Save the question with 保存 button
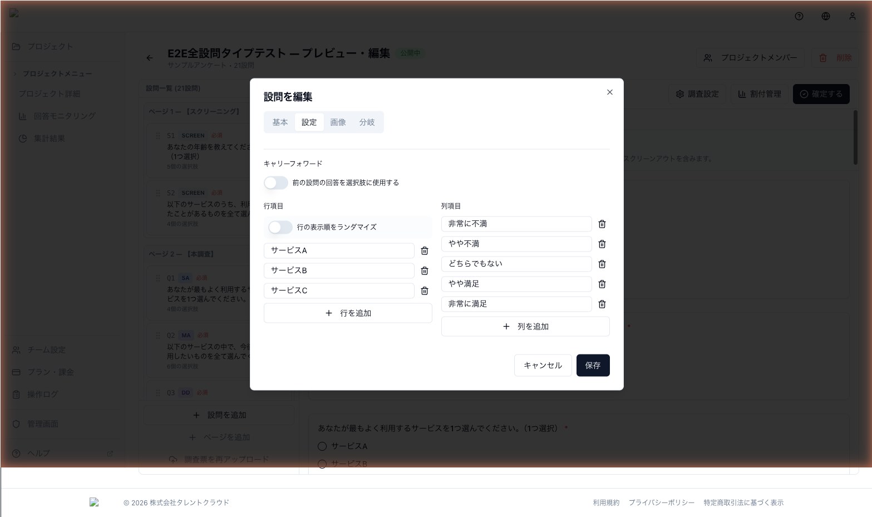This screenshot has height=517, width=872. (x=593, y=366)
